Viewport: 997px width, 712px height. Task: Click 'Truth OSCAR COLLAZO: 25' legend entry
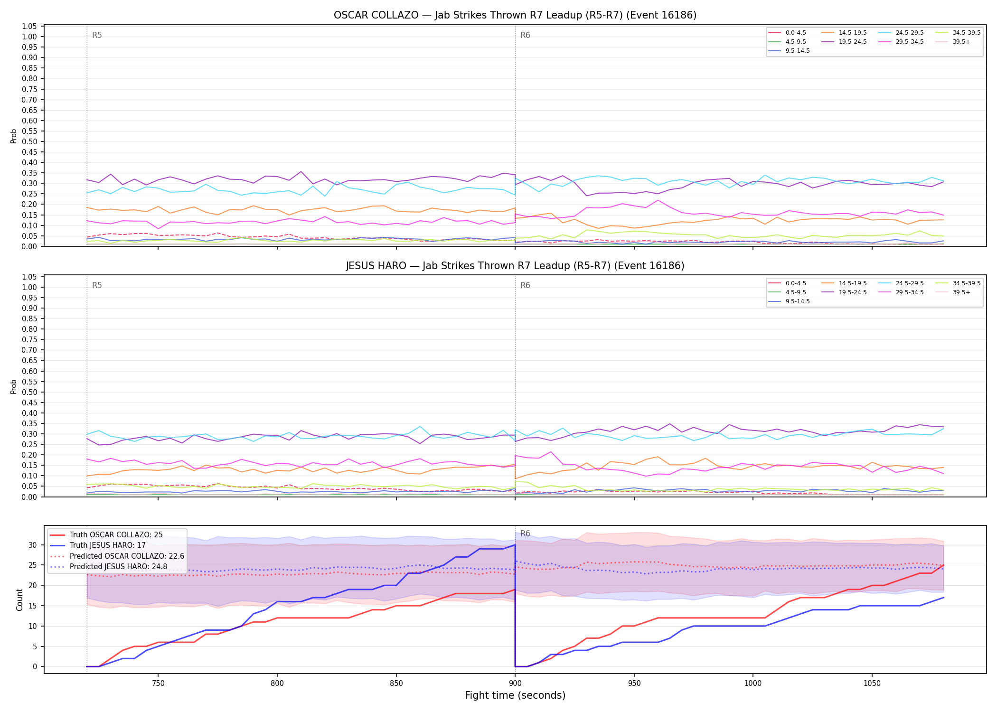[106, 535]
